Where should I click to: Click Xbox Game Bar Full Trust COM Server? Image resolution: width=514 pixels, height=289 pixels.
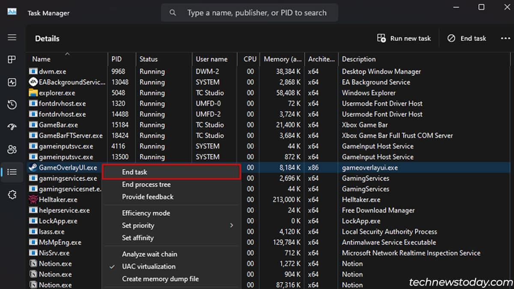[397, 135]
